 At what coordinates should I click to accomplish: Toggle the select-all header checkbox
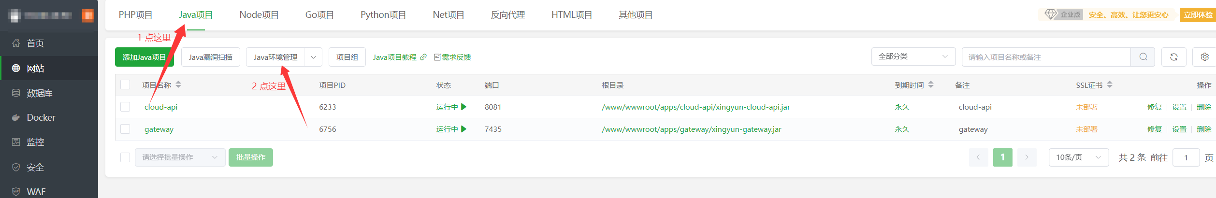125,85
